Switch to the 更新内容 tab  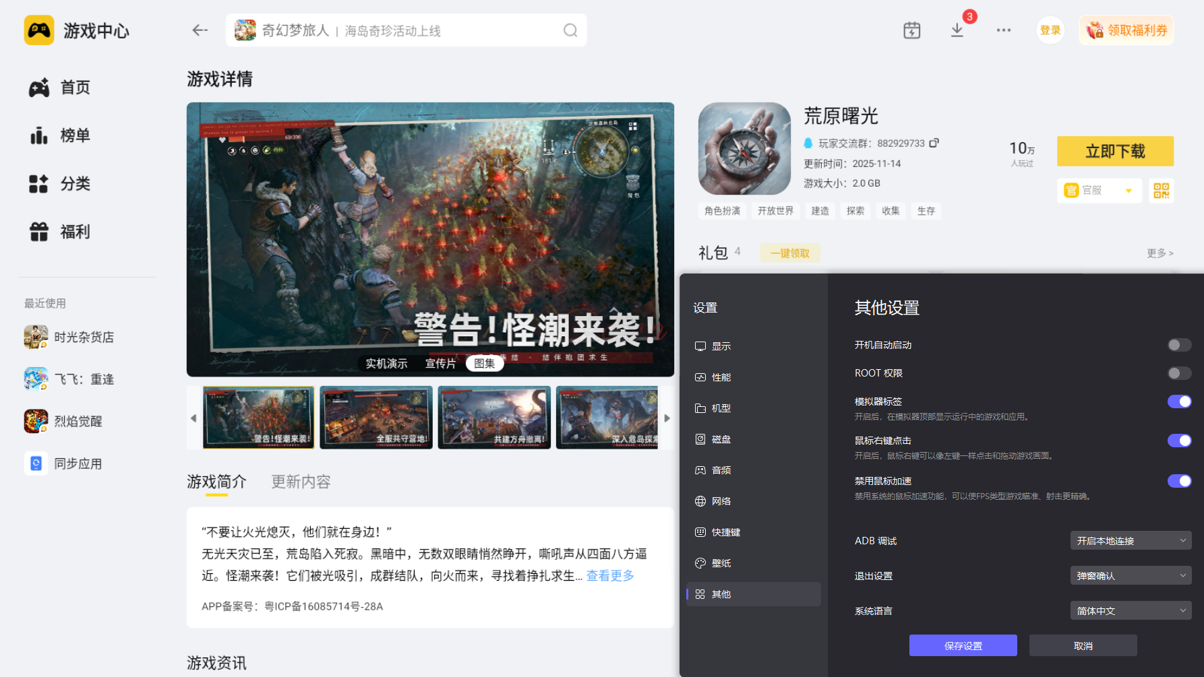300,482
